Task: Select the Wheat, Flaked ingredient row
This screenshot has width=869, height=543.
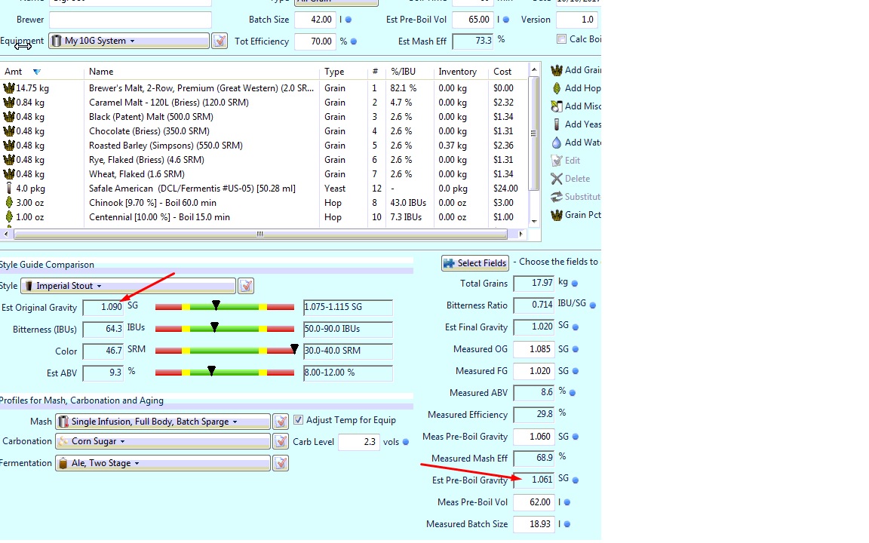Action: [x=264, y=174]
